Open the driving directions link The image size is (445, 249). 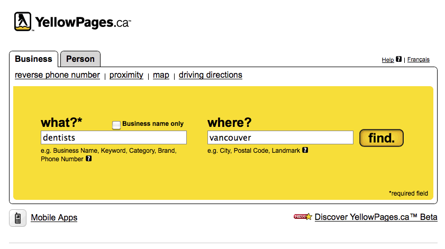tap(211, 75)
